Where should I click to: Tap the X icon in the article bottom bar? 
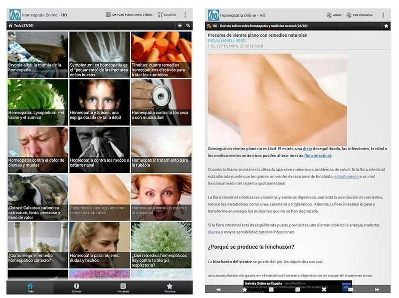[324, 290]
